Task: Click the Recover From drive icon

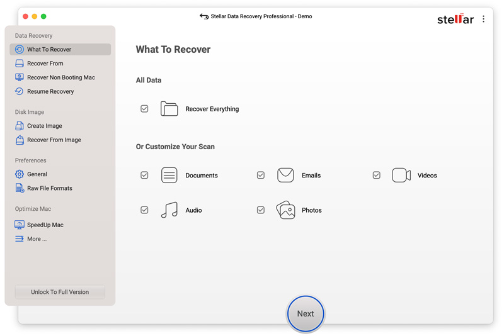Action: click(x=20, y=63)
